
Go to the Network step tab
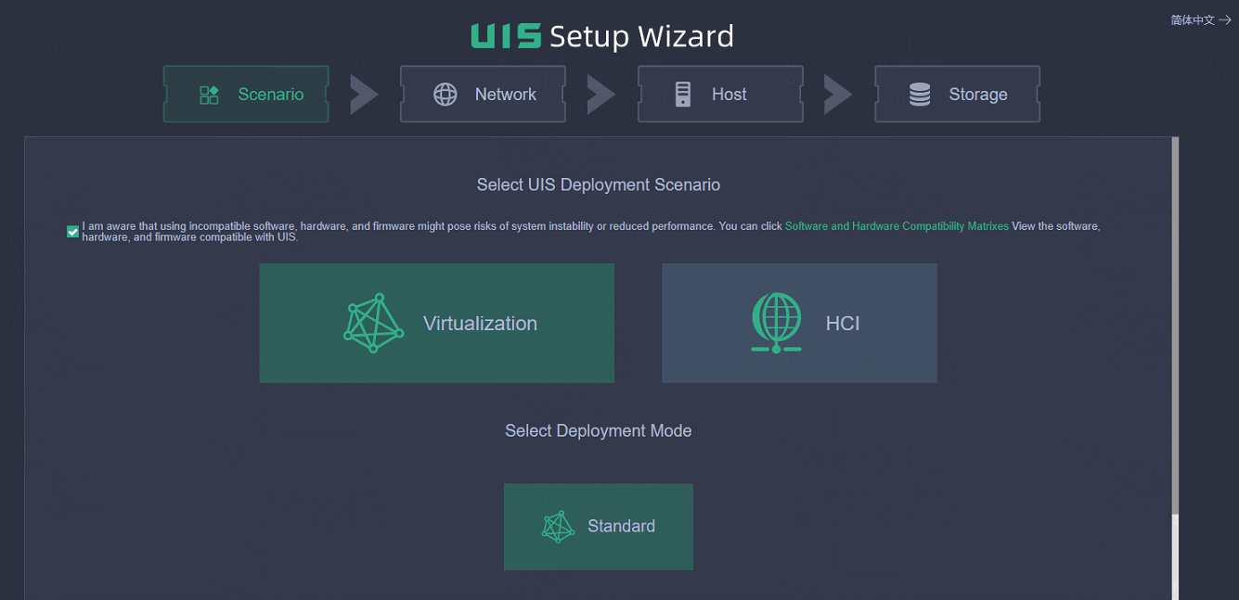[x=483, y=94]
